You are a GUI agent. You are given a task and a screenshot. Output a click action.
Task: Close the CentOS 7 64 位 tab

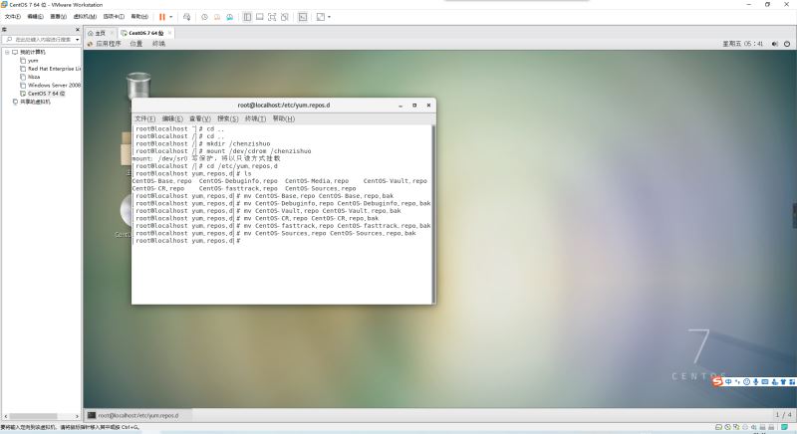click(169, 33)
